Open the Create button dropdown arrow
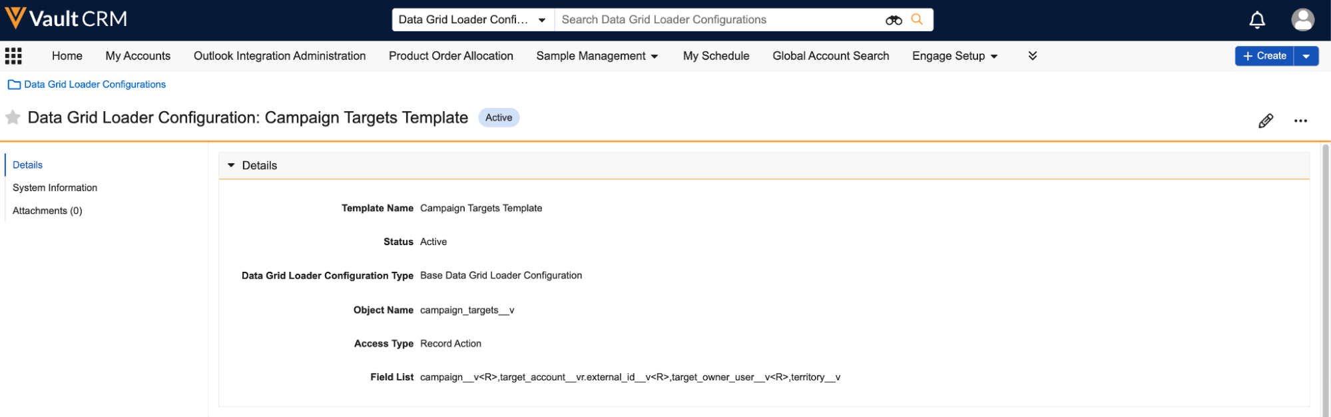The image size is (1331, 417). tap(1306, 56)
